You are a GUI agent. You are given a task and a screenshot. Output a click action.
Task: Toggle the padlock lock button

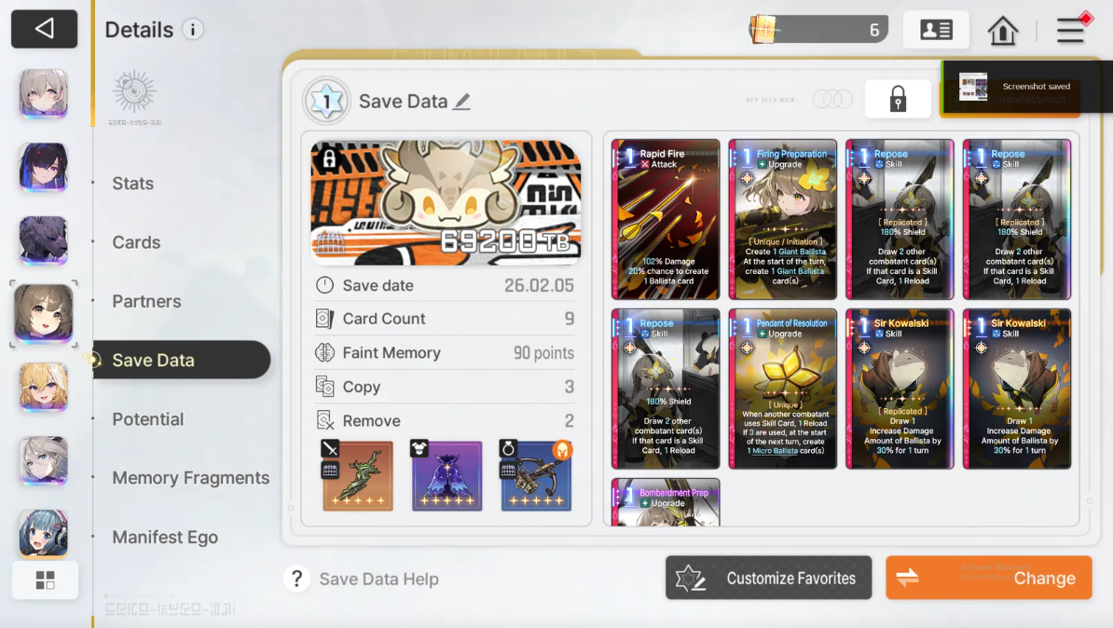pos(898,100)
